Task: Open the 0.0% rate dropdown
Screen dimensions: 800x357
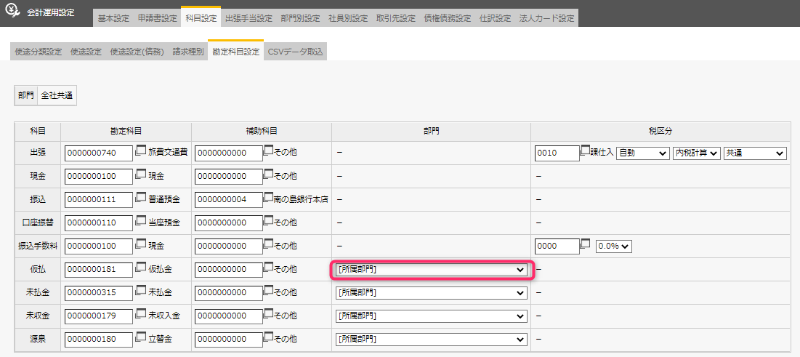Action: pyautogui.click(x=613, y=246)
